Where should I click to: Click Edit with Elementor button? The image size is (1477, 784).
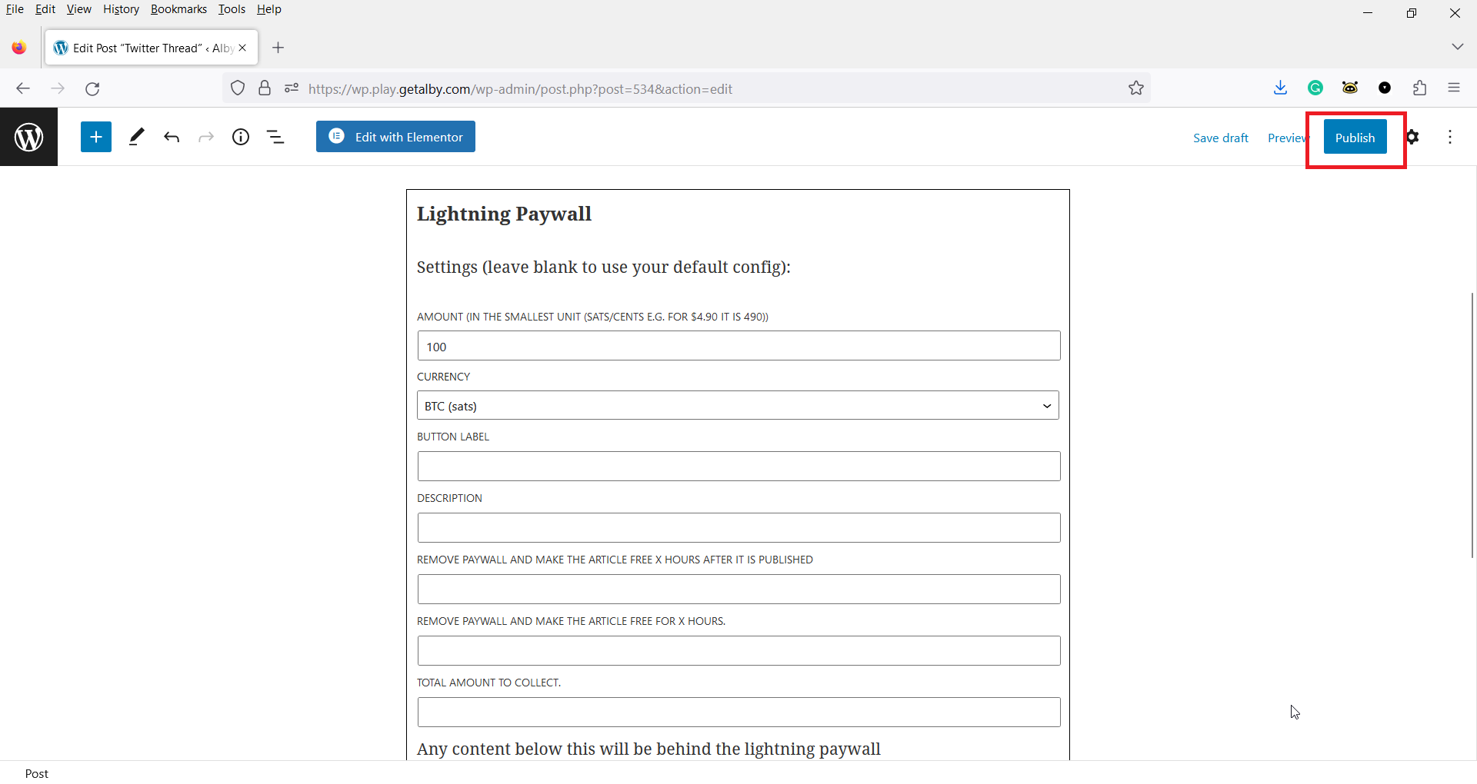(395, 137)
